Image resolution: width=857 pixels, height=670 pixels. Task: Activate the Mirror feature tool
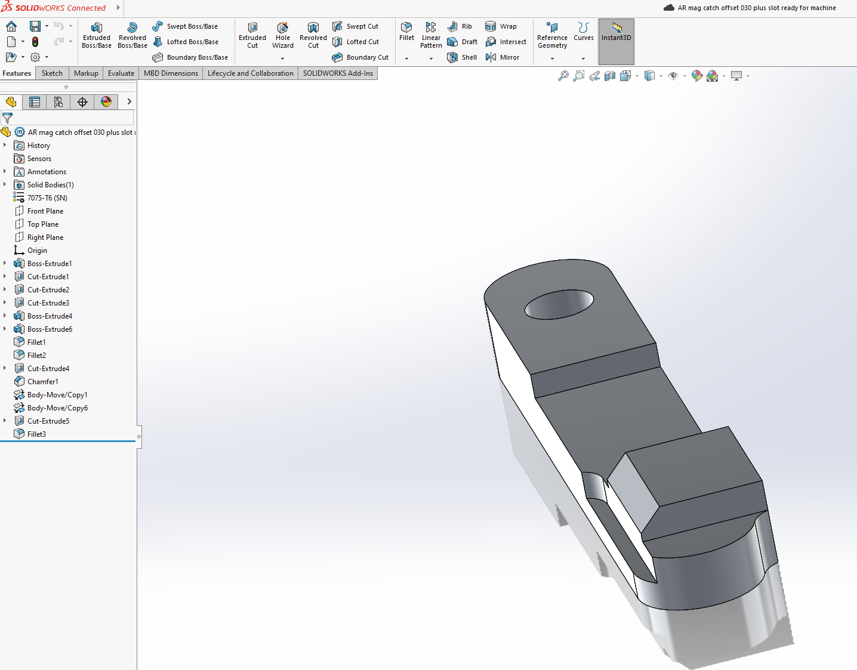[x=503, y=57]
